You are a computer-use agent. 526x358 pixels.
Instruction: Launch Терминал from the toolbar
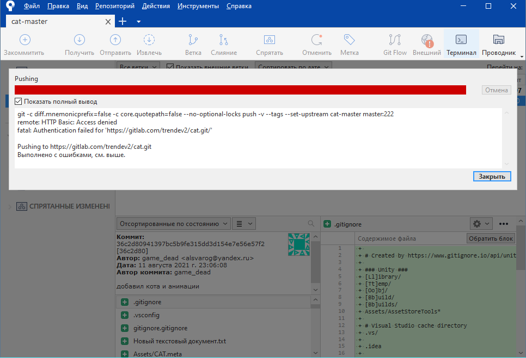click(x=461, y=40)
